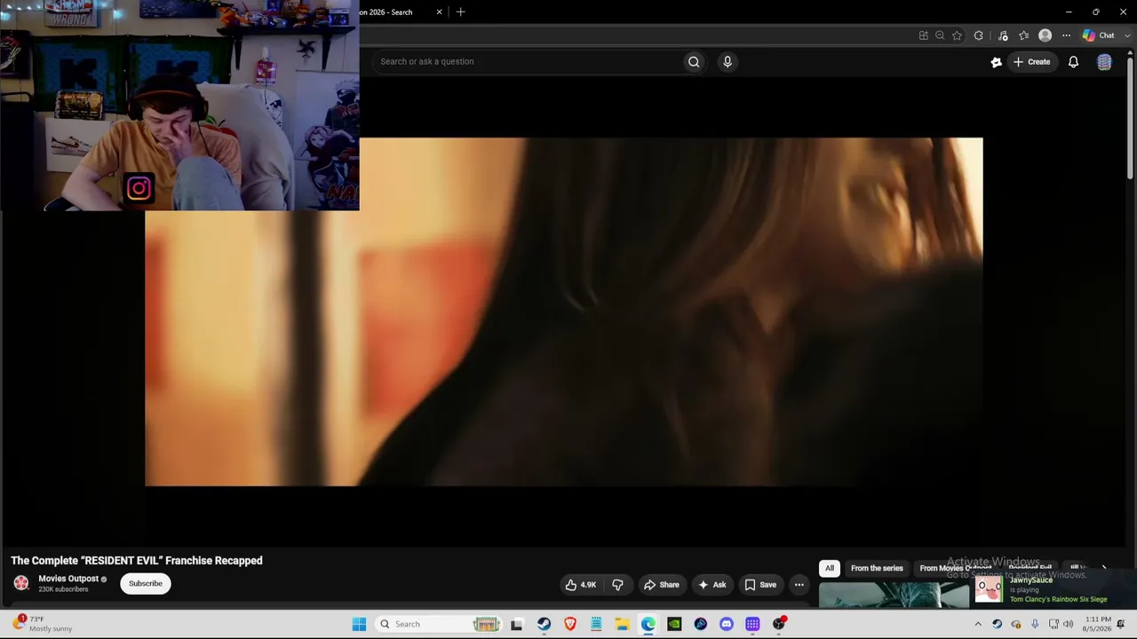Subscribe to Movies Outpost channel
The image size is (1137, 639).
coord(146,583)
